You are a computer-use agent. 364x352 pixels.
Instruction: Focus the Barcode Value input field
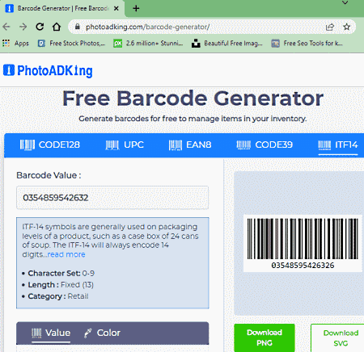(x=112, y=198)
